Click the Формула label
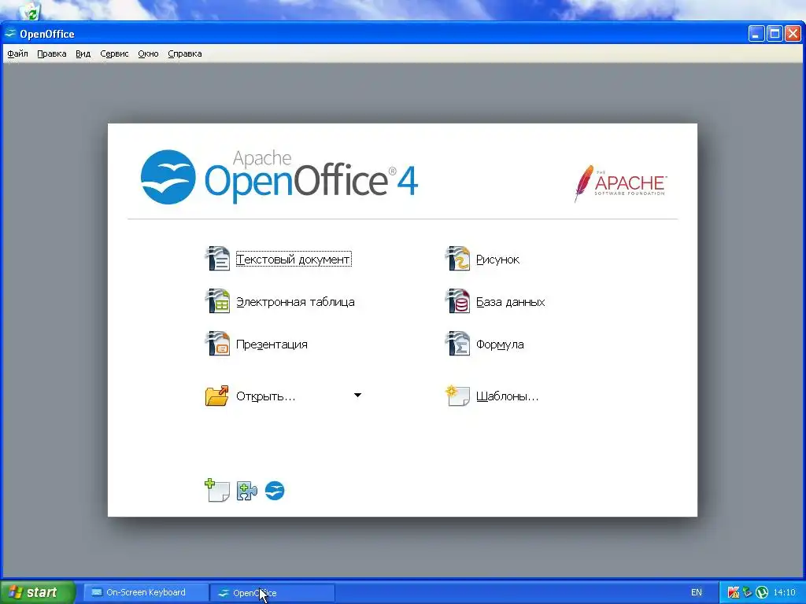Viewport: 806px width, 604px height. [x=500, y=344]
